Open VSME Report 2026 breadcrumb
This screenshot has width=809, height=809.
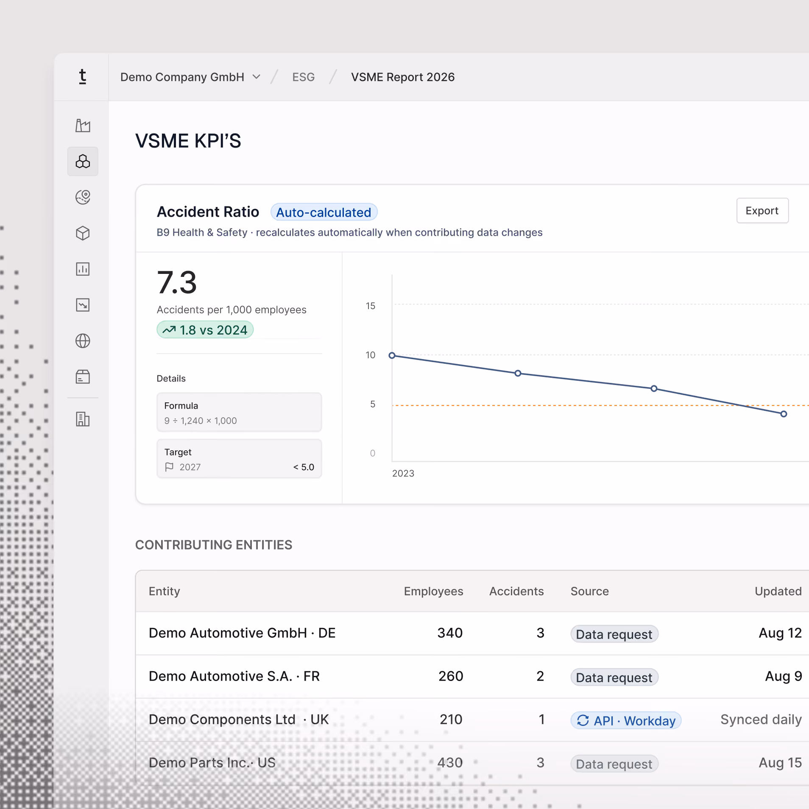tap(403, 77)
